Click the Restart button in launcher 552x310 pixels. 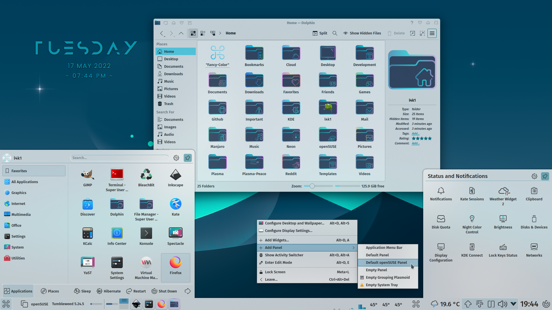pos(136,291)
